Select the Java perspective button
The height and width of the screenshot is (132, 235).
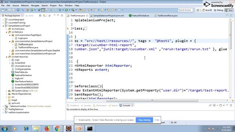(229, 10)
